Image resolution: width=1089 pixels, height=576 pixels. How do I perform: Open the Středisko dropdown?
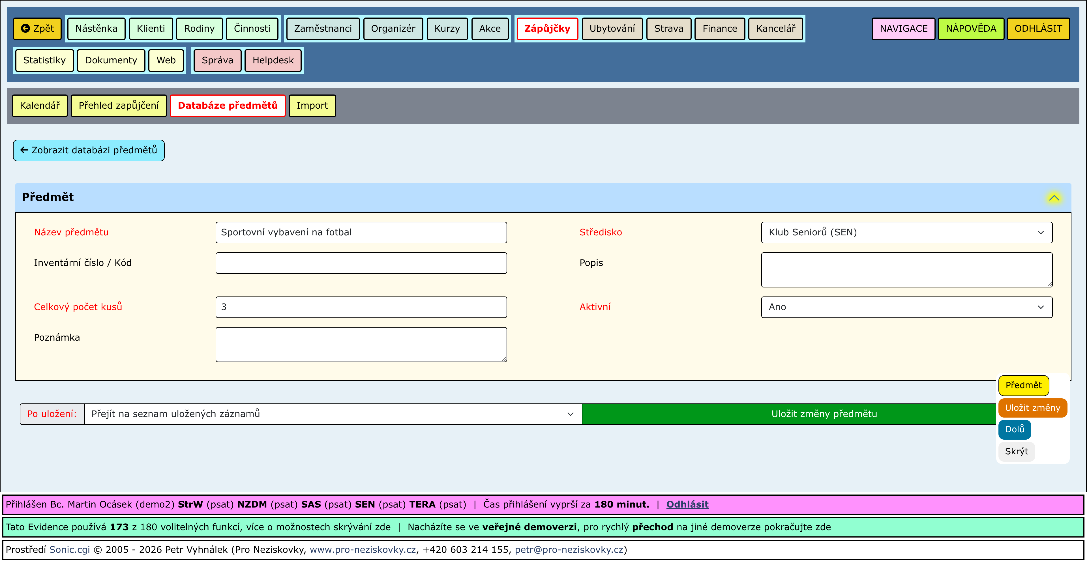coord(906,233)
